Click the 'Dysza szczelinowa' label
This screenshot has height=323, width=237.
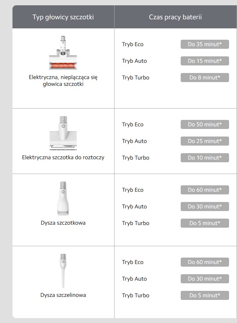coord(63,295)
